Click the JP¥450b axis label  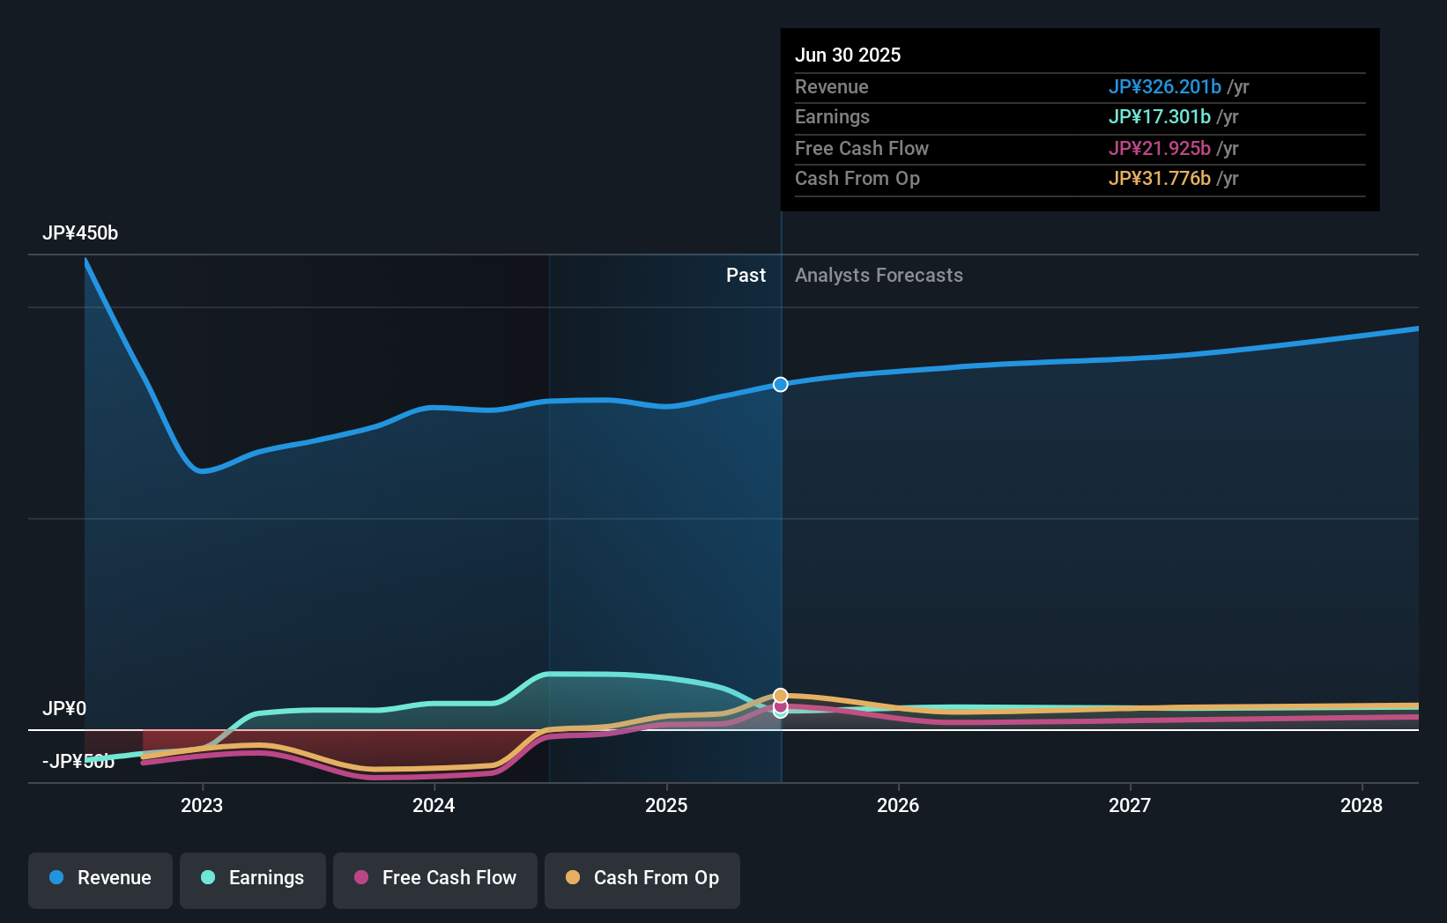(80, 233)
